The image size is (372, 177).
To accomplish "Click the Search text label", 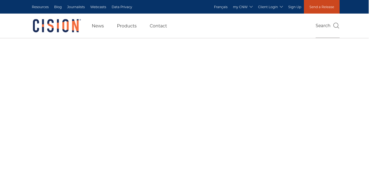I will [323, 26].
